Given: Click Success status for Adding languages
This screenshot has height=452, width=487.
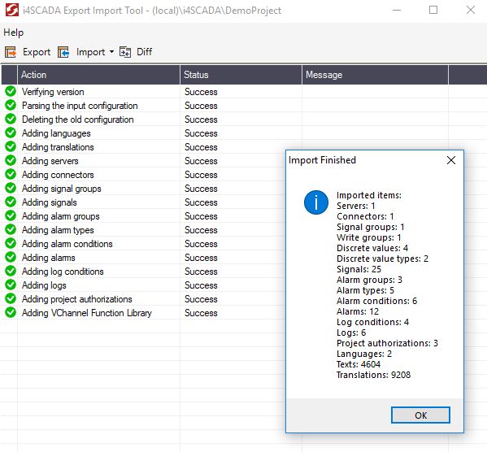Looking at the screenshot, I should (201, 133).
